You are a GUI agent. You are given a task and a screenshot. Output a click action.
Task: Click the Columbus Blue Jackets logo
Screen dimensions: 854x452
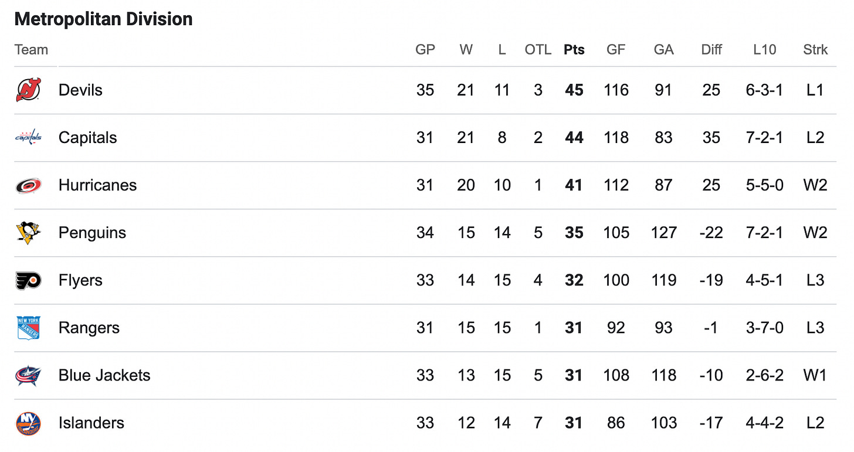pos(28,375)
